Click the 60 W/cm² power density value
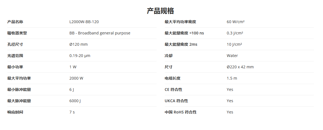The width and height of the screenshot is (323, 130). point(236,22)
